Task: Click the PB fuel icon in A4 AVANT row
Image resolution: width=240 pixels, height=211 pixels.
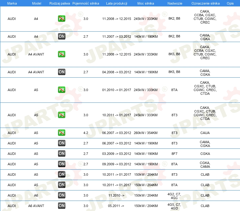Action: coord(62,54)
